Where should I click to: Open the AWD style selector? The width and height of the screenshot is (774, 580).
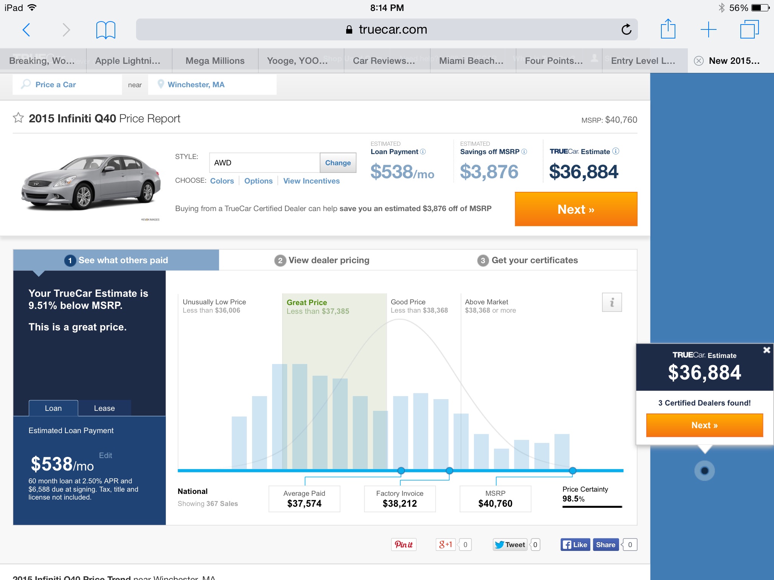coord(265,163)
